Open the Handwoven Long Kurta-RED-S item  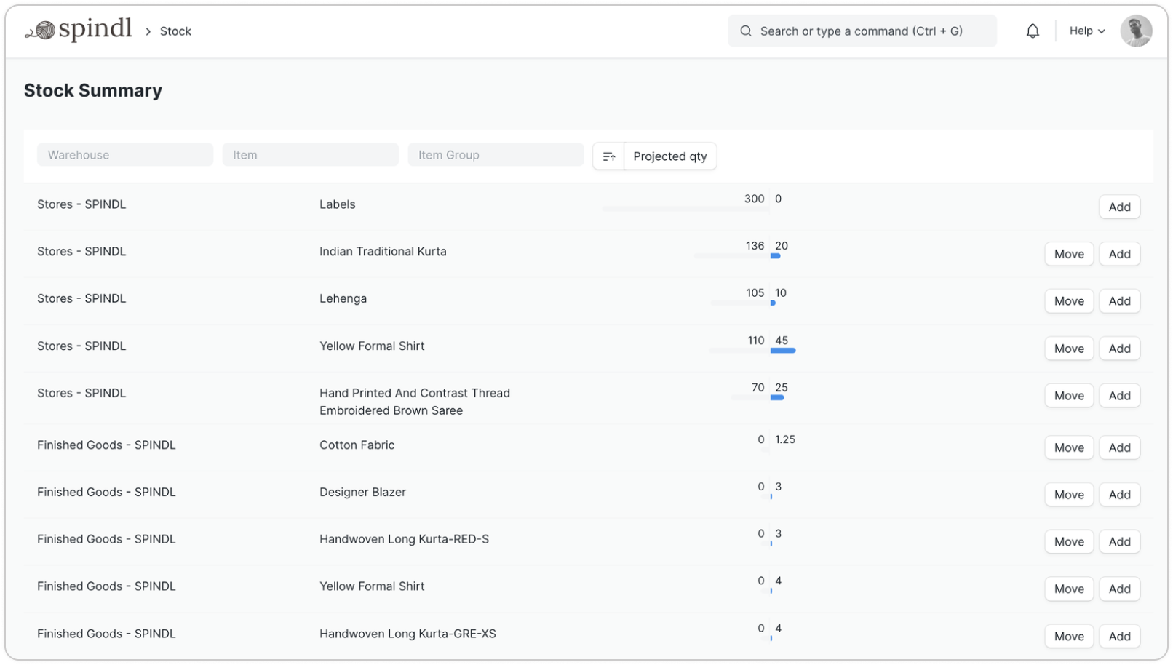(x=404, y=539)
